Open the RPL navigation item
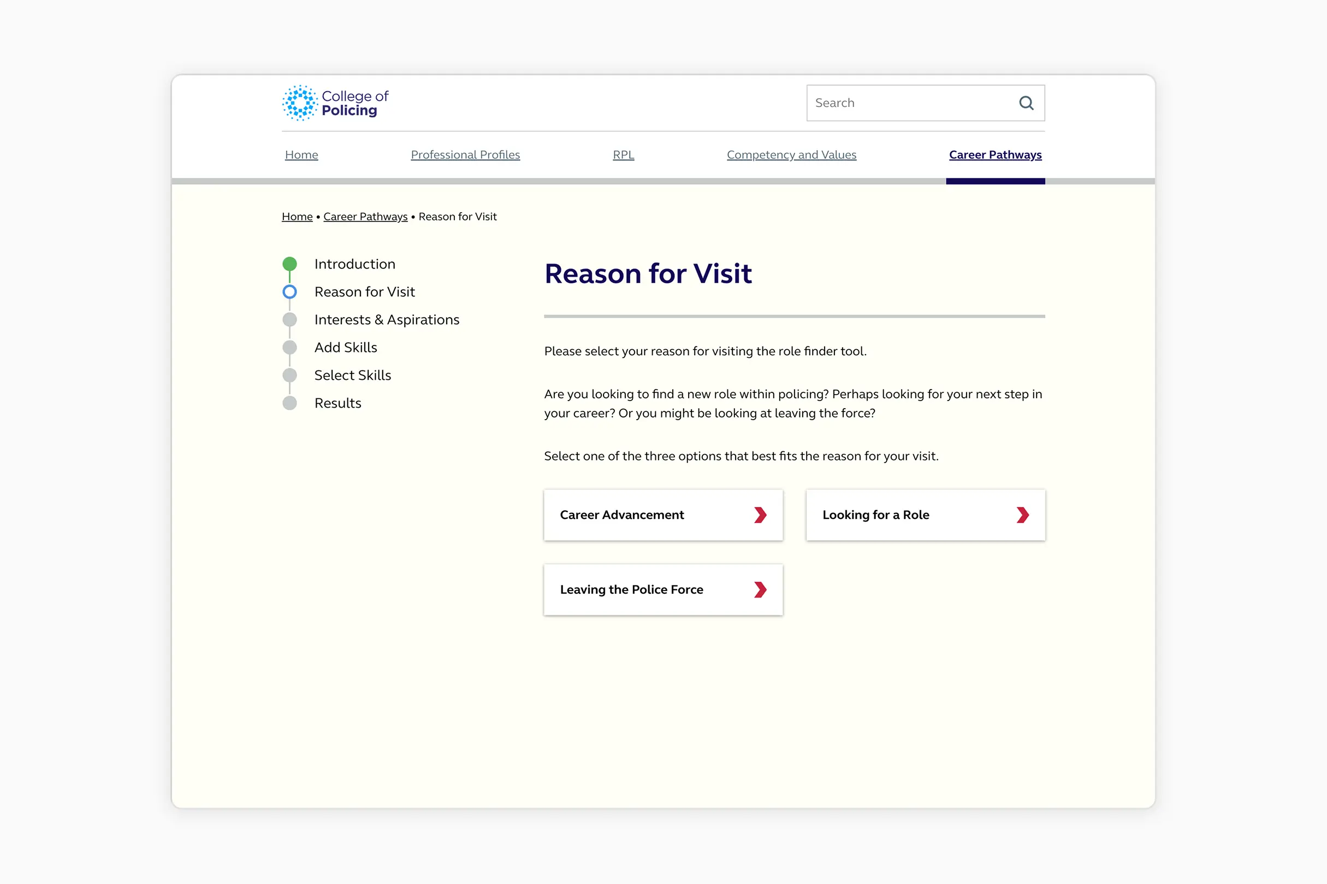Image resolution: width=1327 pixels, height=884 pixels. (x=623, y=154)
